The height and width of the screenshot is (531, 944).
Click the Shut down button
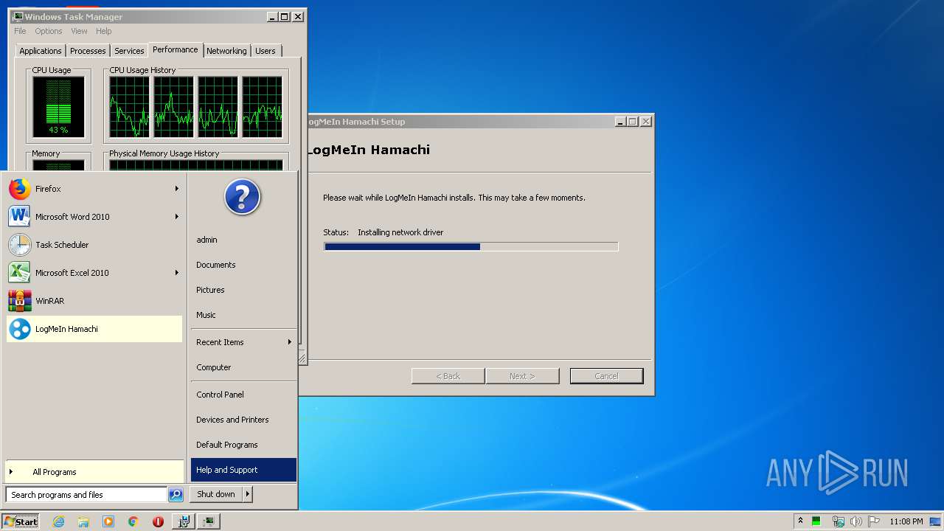[x=216, y=494]
